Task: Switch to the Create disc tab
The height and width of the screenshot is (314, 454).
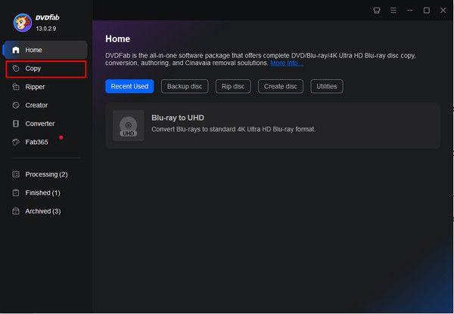Action: tap(280, 86)
